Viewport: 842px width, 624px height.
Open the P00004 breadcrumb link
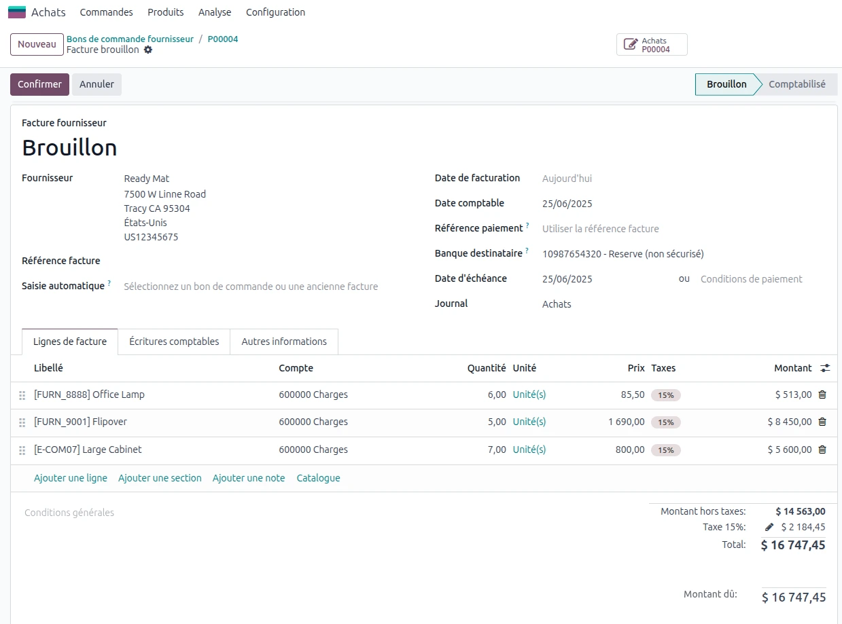pos(223,39)
